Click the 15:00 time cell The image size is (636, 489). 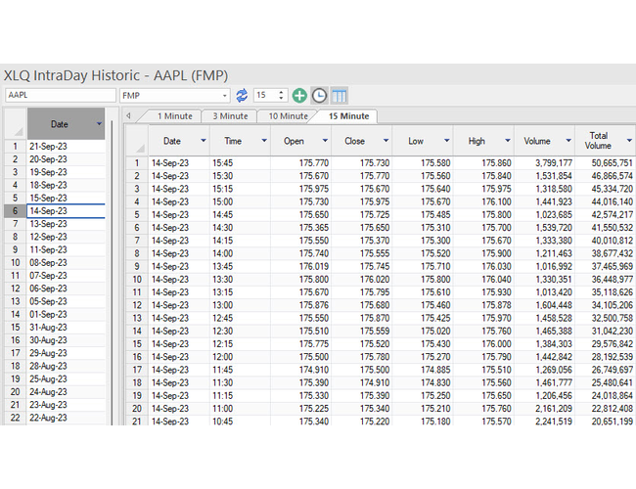click(240, 201)
